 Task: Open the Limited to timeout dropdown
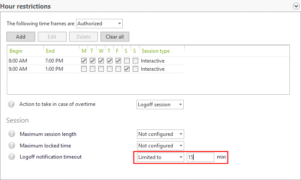point(160,157)
